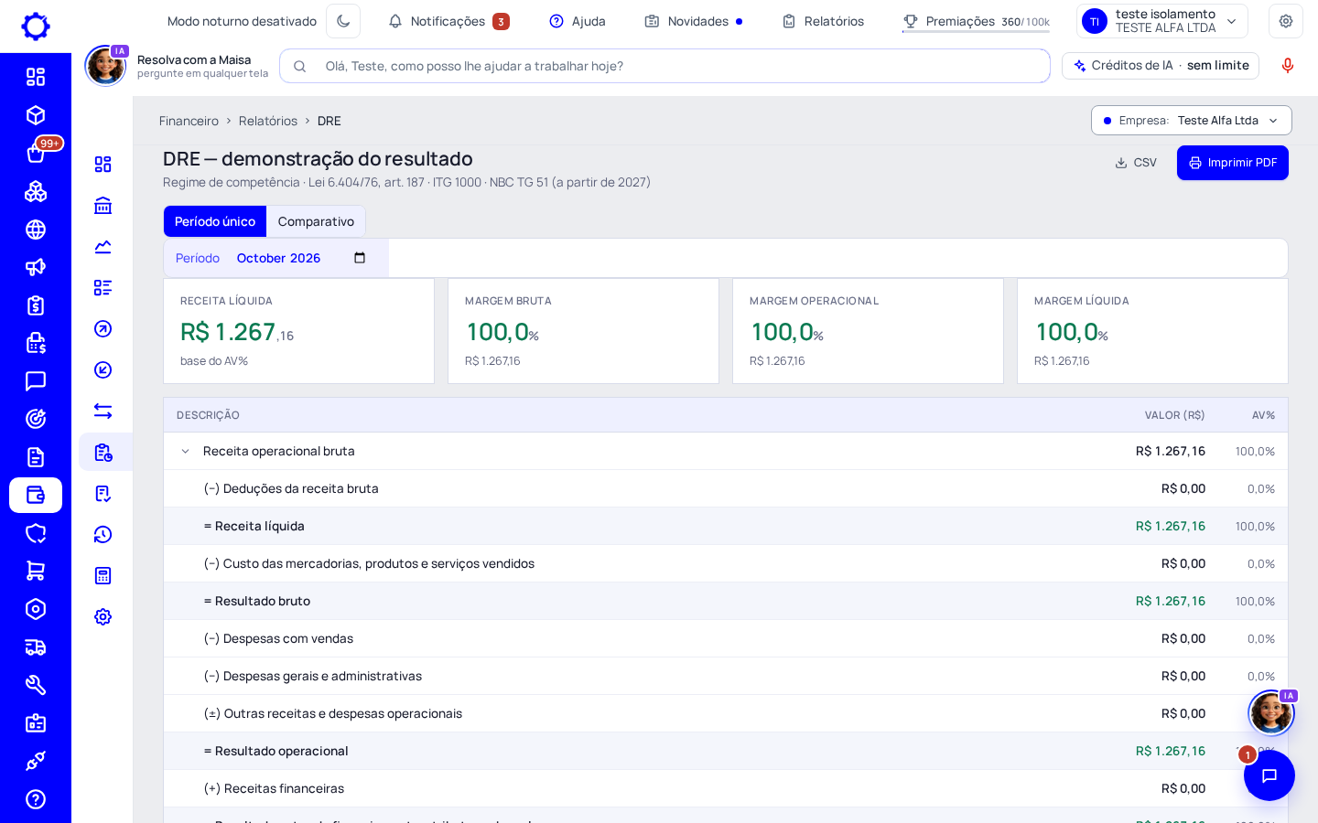Open Relatórios in the top menu
The width and height of the screenshot is (1318, 823).
pos(823,21)
